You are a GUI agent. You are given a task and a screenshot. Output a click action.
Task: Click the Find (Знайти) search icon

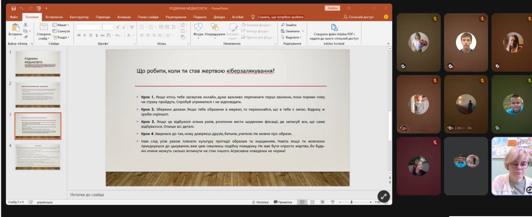[283, 25]
